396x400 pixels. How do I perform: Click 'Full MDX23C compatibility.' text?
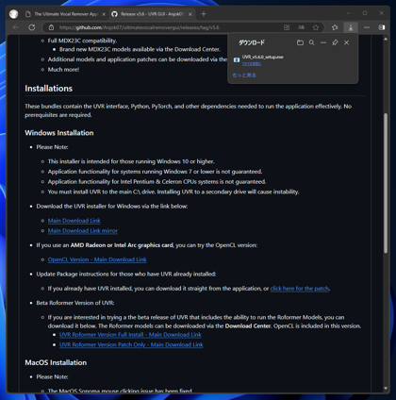coord(82,41)
